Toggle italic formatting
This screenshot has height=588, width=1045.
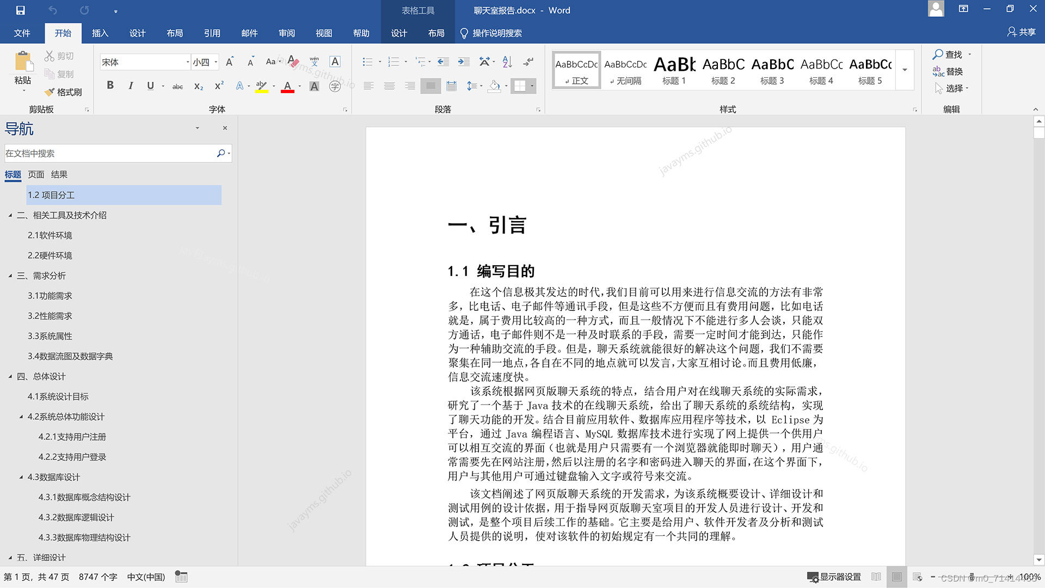click(131, 85)
